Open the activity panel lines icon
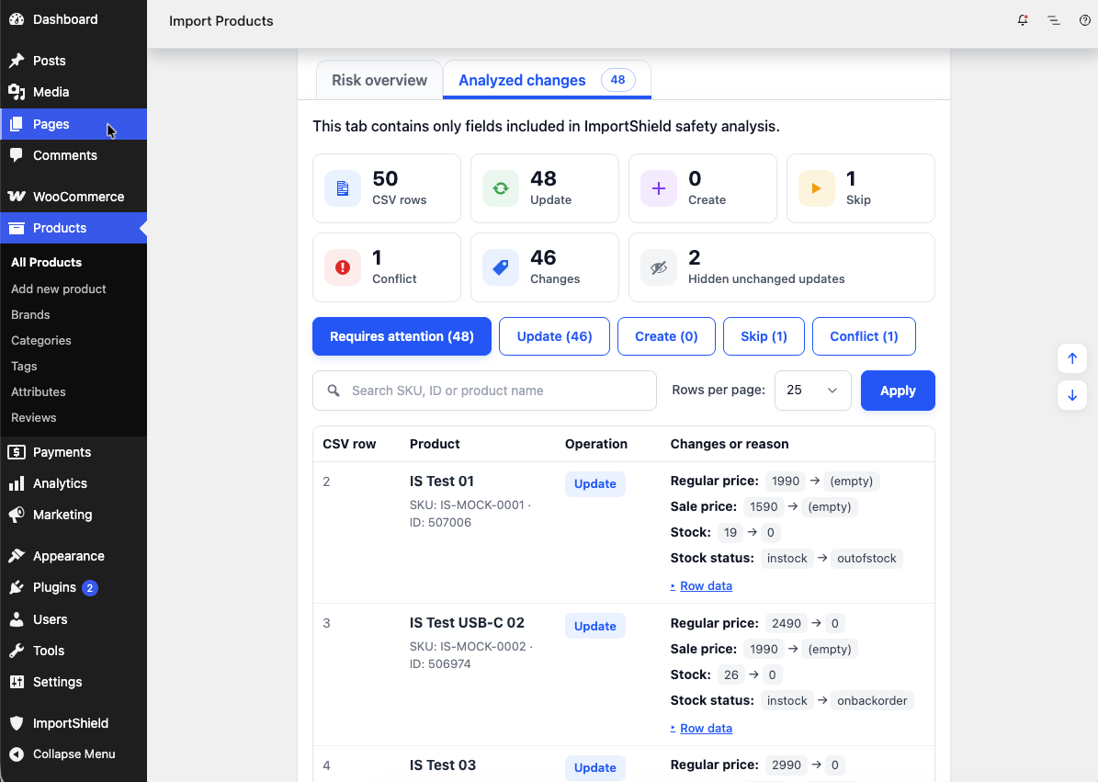1098x782 pixels. click(1054, 20)
